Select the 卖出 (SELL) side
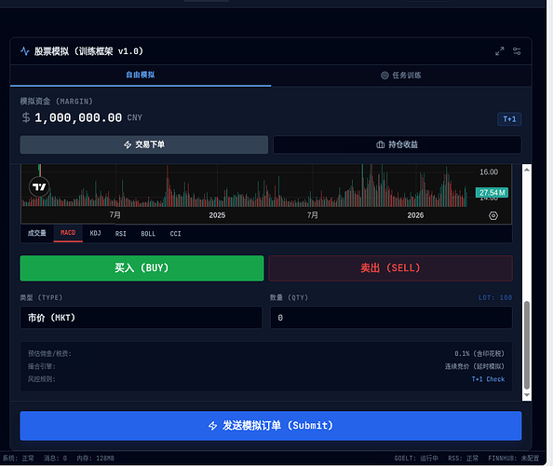The height and width of the screenshot is (466, 553). point(390,268)
